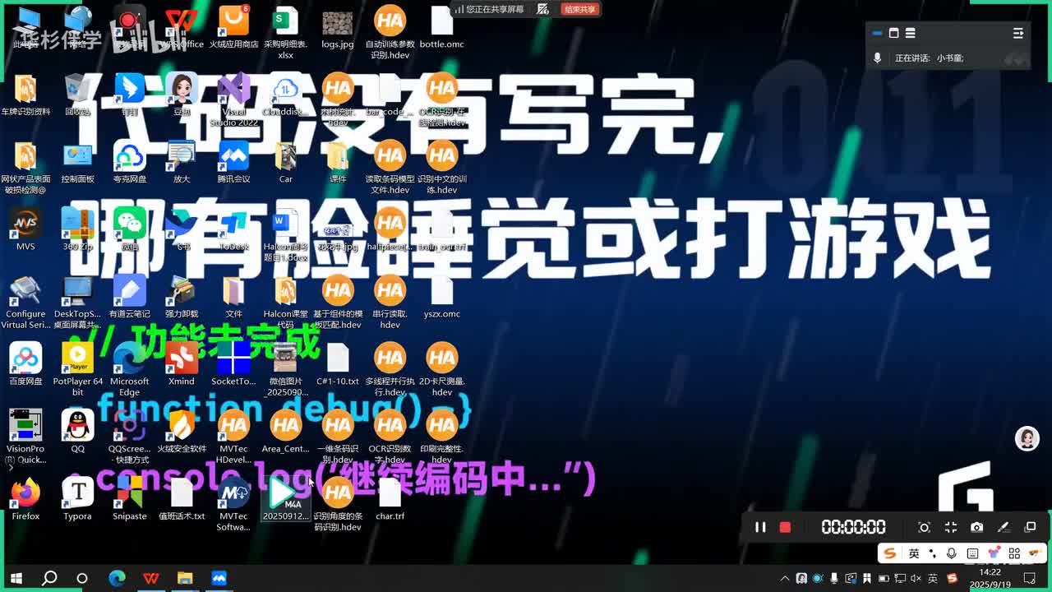Select 串行读取.hdev file
Screen dimensions: 1052x592
coord(390,303)
